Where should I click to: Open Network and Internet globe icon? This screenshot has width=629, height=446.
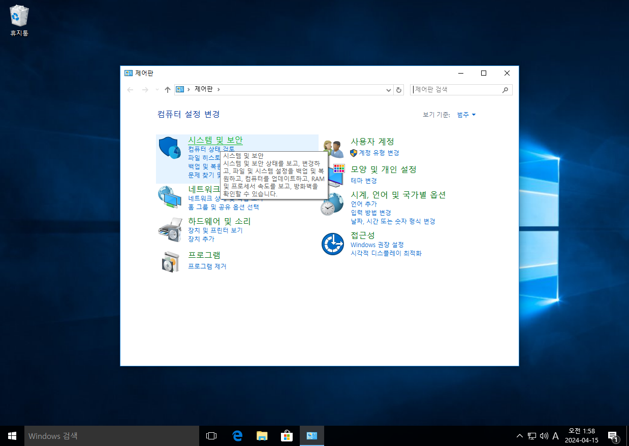pos(170,197)
